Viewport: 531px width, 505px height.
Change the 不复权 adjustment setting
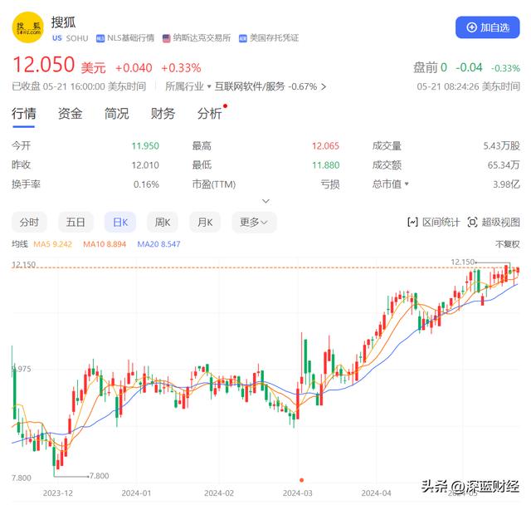pyautogui.click(x=507, y=244)
